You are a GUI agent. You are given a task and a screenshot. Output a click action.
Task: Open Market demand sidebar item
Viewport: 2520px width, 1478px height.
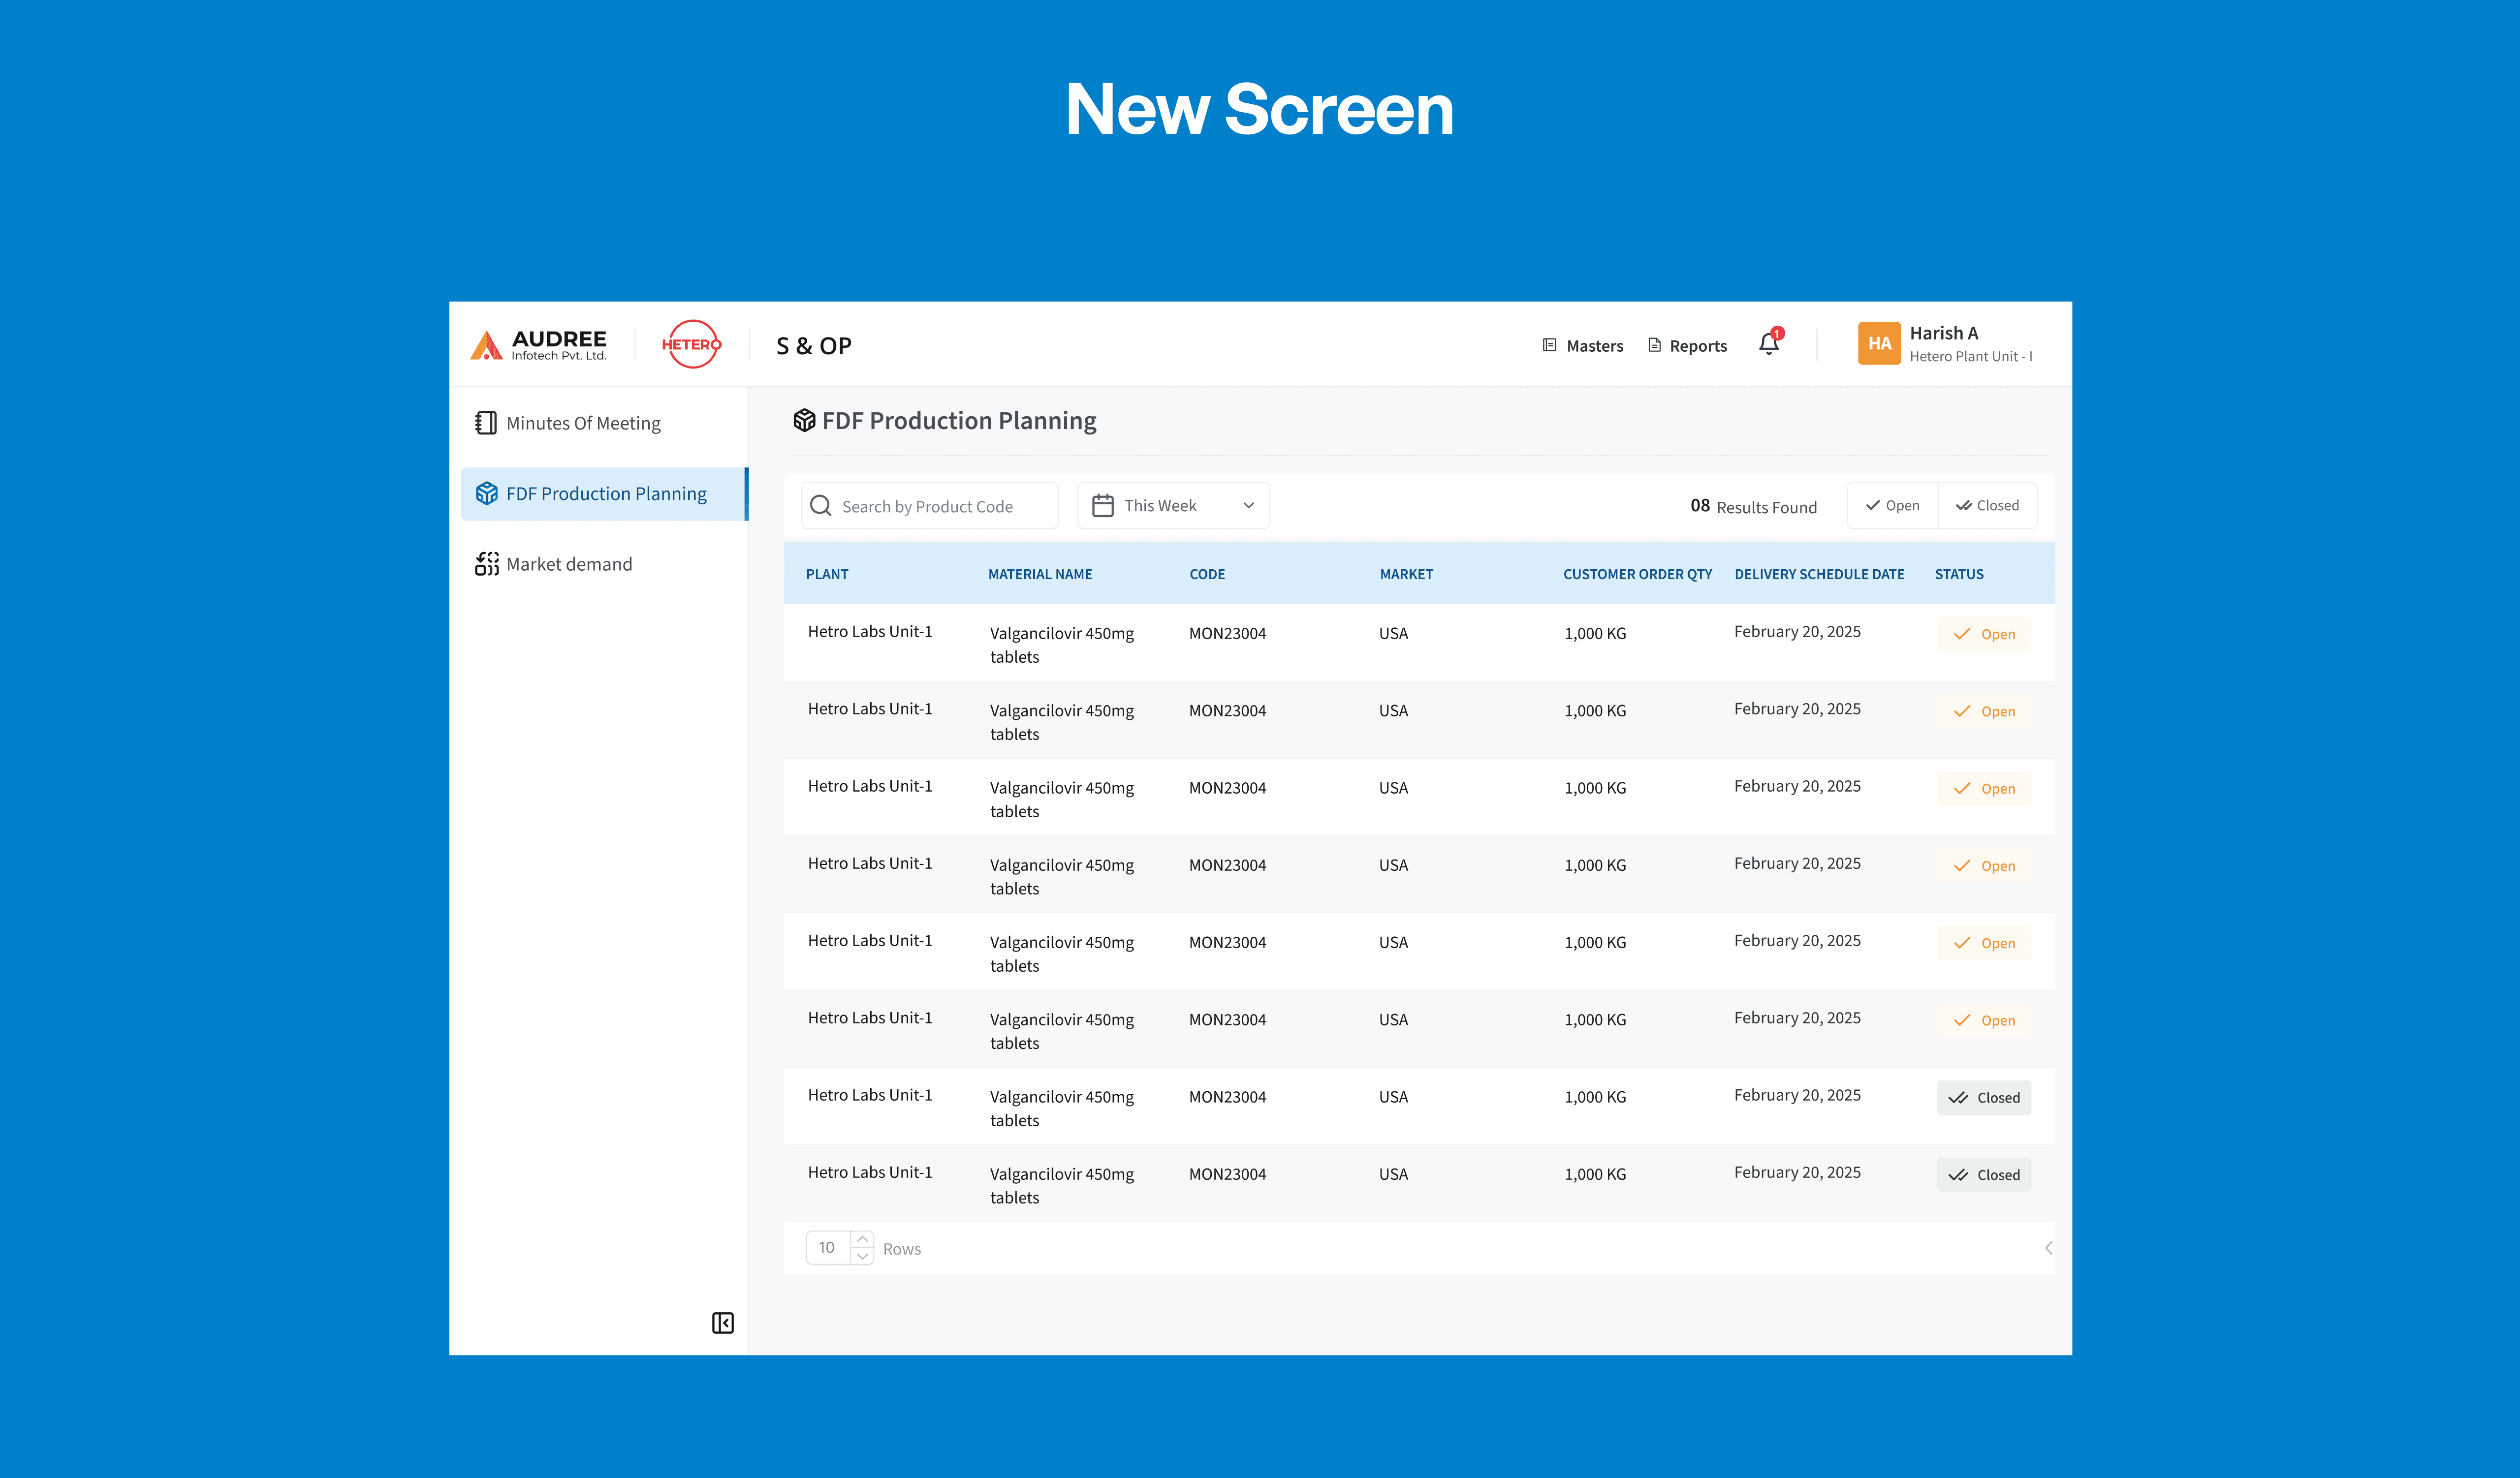click(569, 565)
